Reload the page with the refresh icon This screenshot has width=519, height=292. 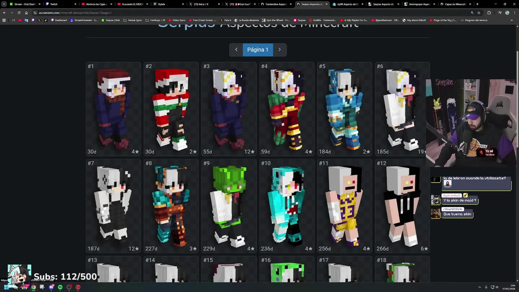click(19, 13)
